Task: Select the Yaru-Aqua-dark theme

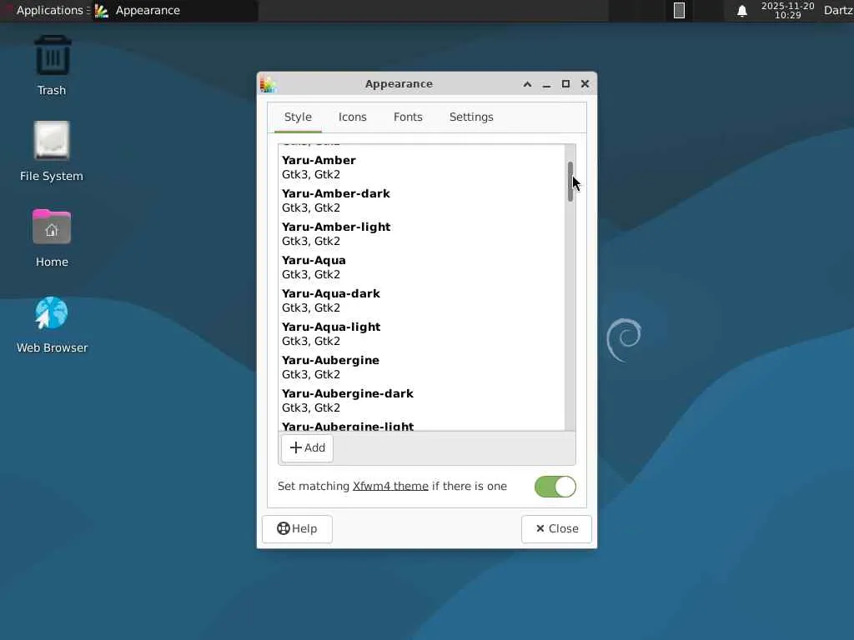Action: click(421, 300)
